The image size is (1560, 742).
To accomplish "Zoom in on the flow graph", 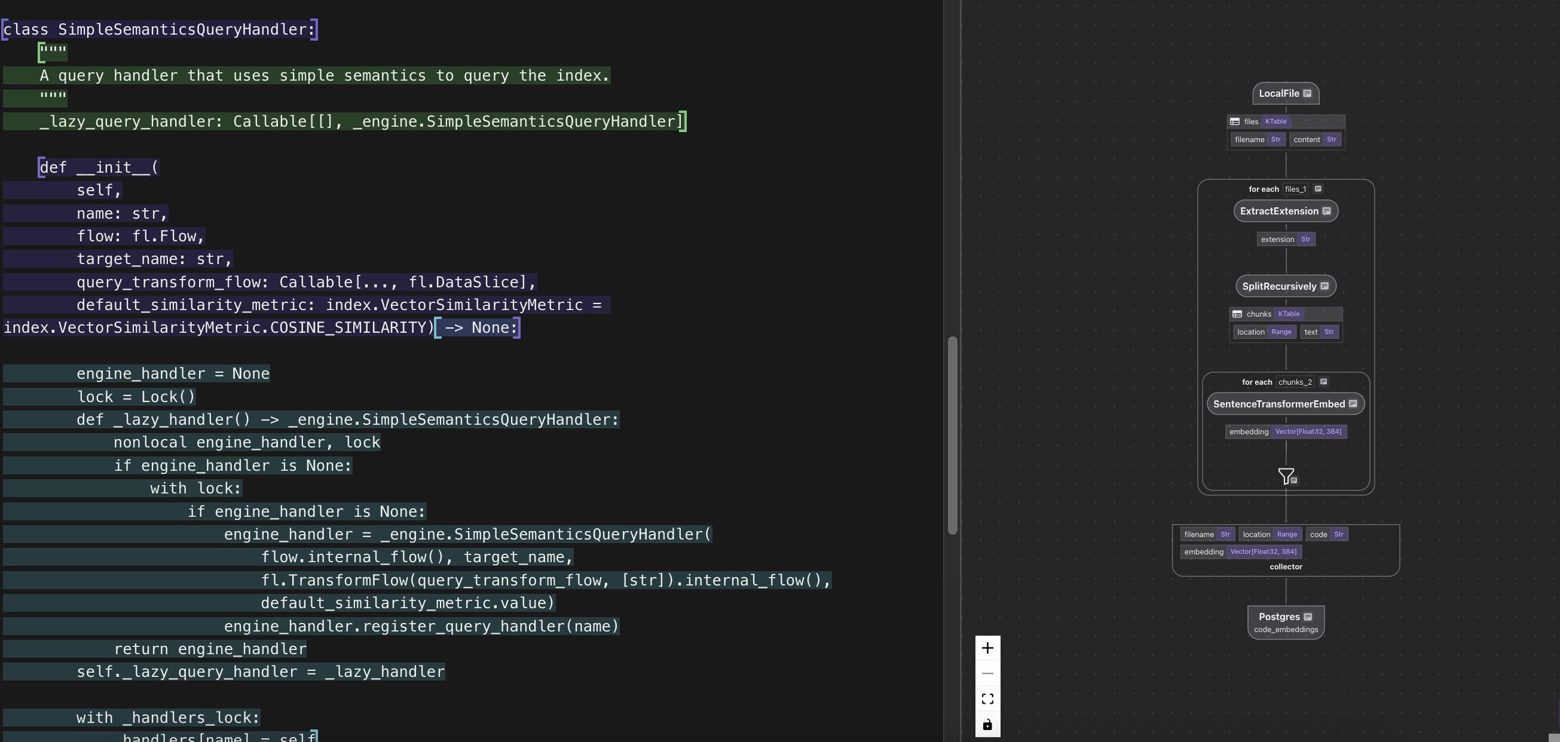I will 987,648.
